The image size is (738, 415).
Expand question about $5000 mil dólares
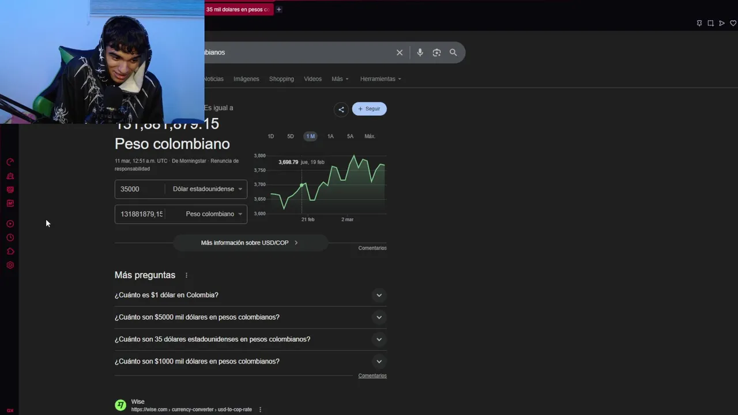[x=251, y=317]
